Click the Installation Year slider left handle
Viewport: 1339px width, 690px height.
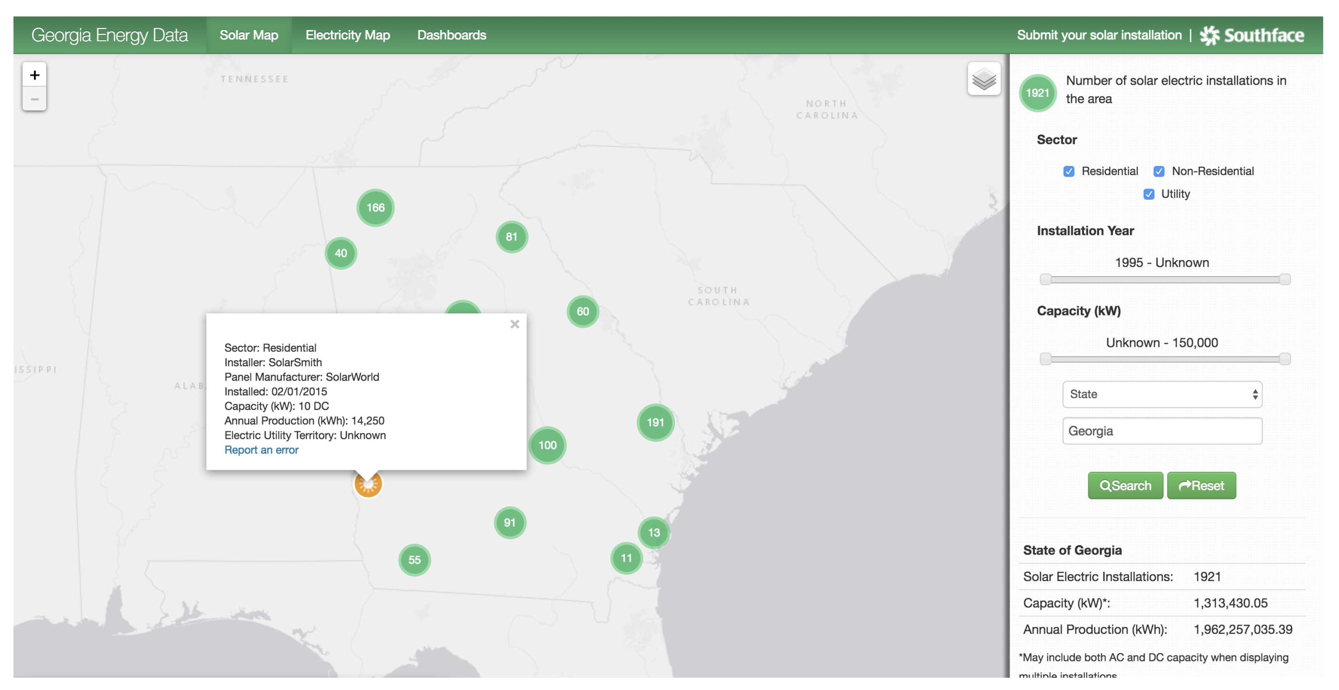1045,279
